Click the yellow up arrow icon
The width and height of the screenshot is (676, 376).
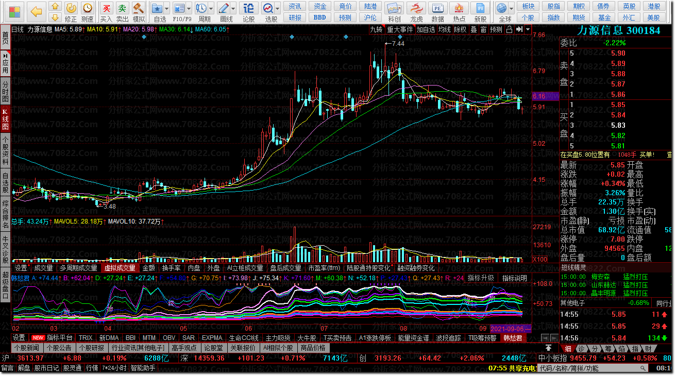[56, 7]
